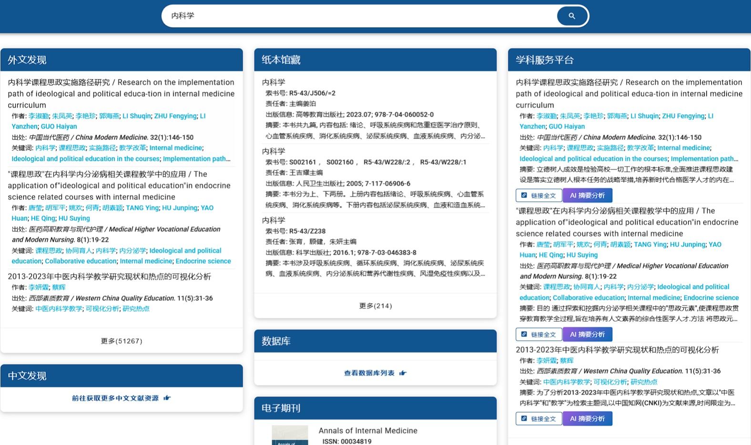This screenshot has width=751, height=445.
Task: Click the magnifier search button
Action: [572, 16]
